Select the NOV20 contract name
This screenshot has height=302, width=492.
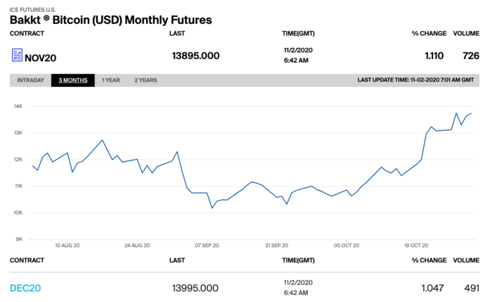pos(40,58)
